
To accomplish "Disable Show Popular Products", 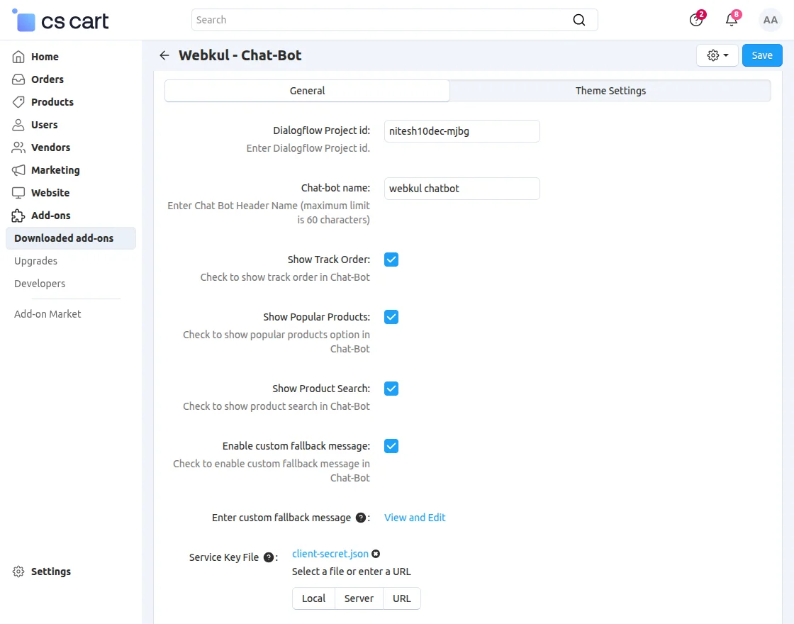I will click(391, 317).
